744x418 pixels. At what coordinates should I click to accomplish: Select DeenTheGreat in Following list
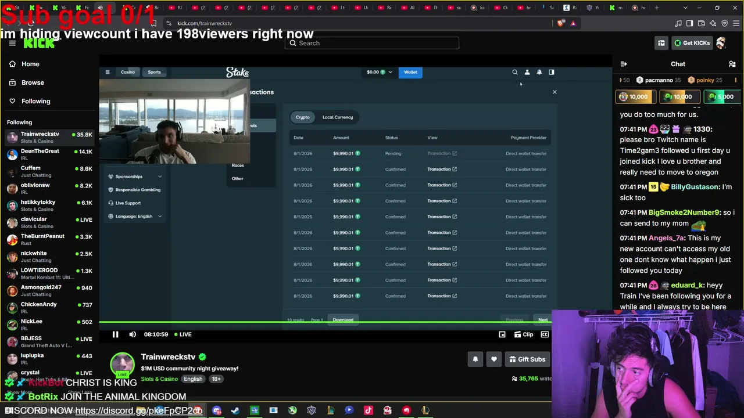pos(49,154)
